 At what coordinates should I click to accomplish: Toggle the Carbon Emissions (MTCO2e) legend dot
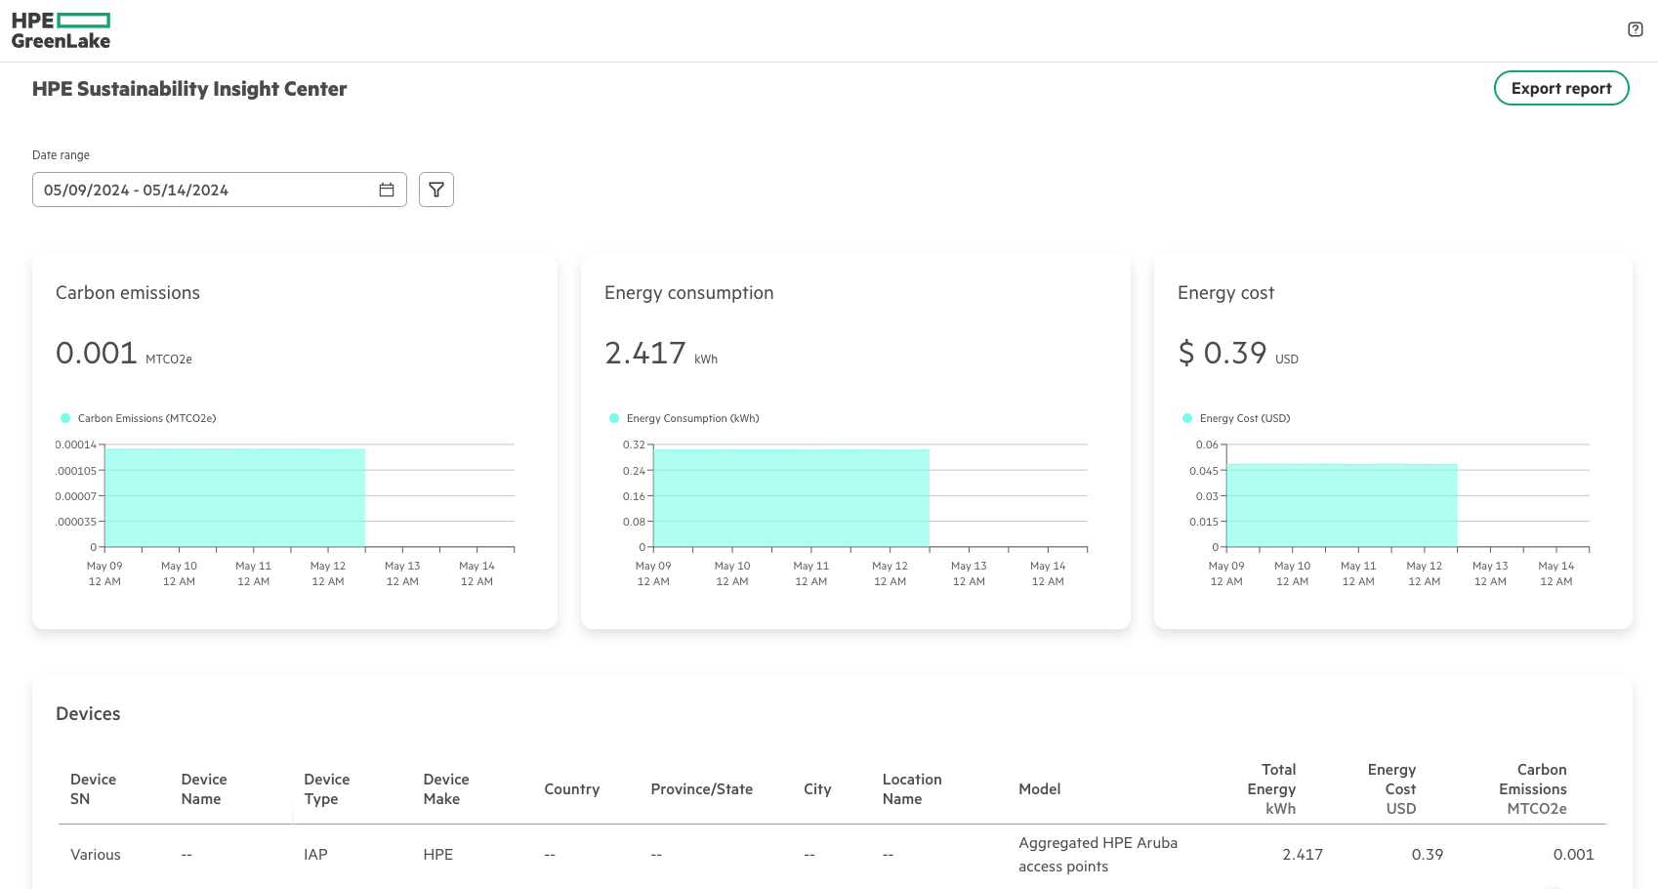tap(65, 418)
